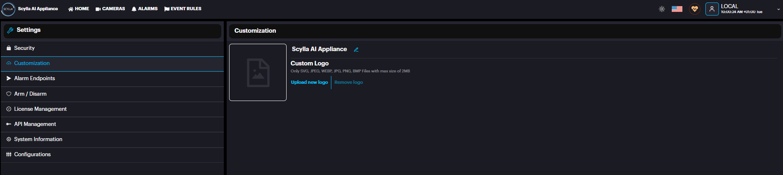This screenshot has width=783, height=175.
Task: Go to the HOME menu item
Action: 78,9
